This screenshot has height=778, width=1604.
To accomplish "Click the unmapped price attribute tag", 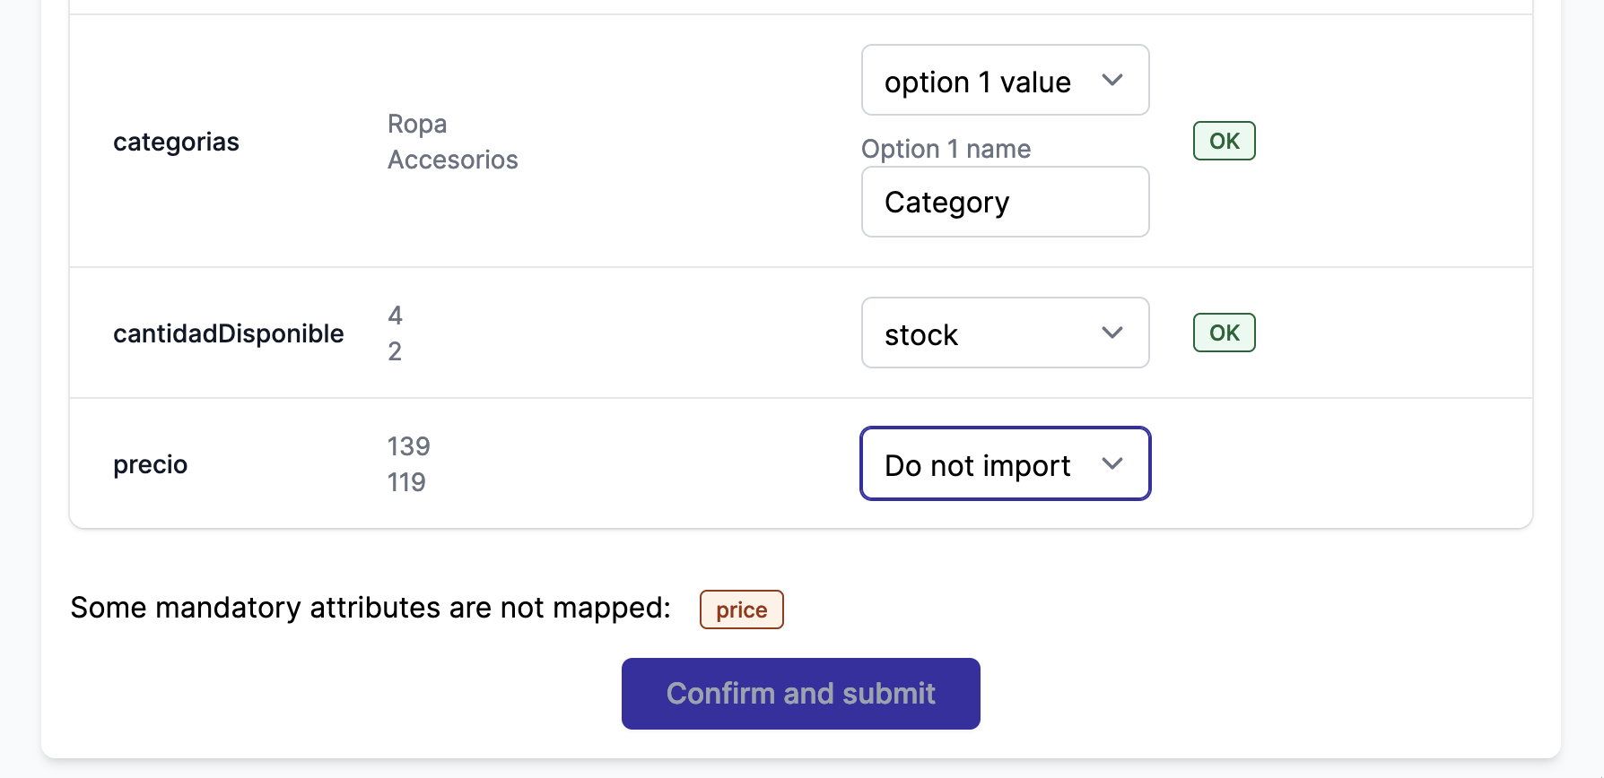I will (741, 609).
